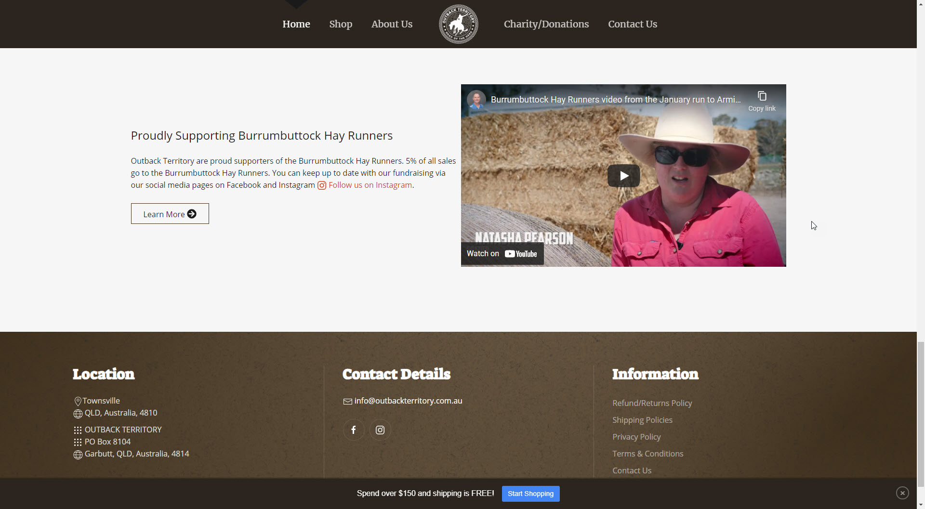Viewport: 925px width, 509px height.
Task: Open Contact Us in top navigation
Action: click(632, 24)
